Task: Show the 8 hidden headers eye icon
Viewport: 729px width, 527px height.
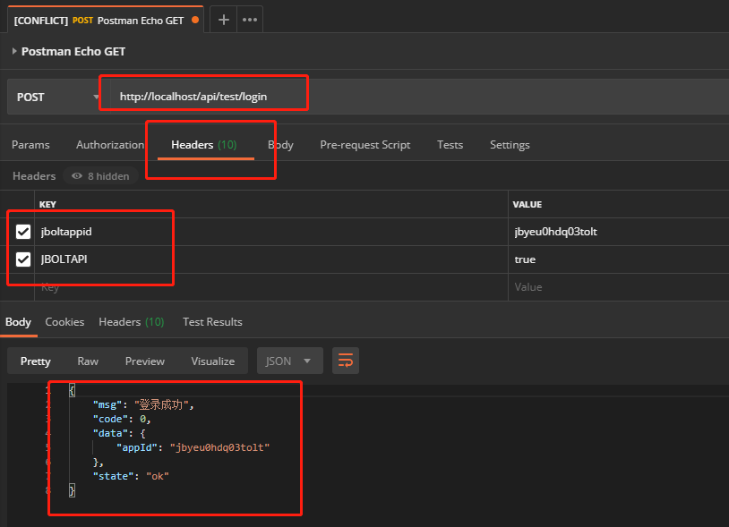Action: (x=77, y=176)
